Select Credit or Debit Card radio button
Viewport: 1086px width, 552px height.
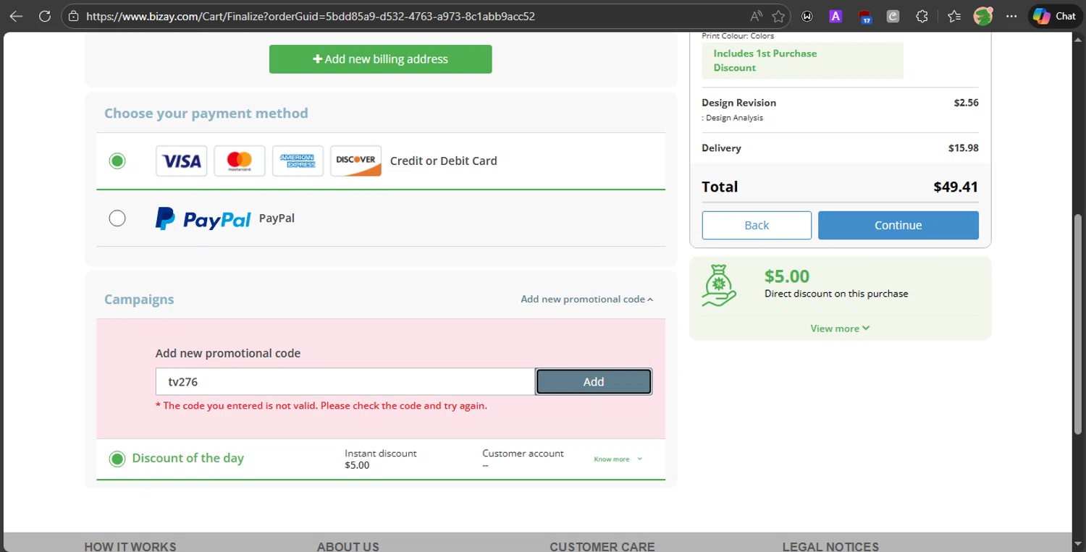[117, 161]
